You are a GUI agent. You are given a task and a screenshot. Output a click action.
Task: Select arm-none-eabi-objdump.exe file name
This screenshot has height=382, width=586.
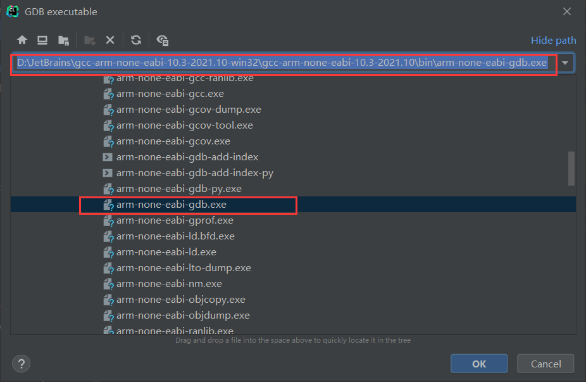pyautogui.click(x=183, y=315)
